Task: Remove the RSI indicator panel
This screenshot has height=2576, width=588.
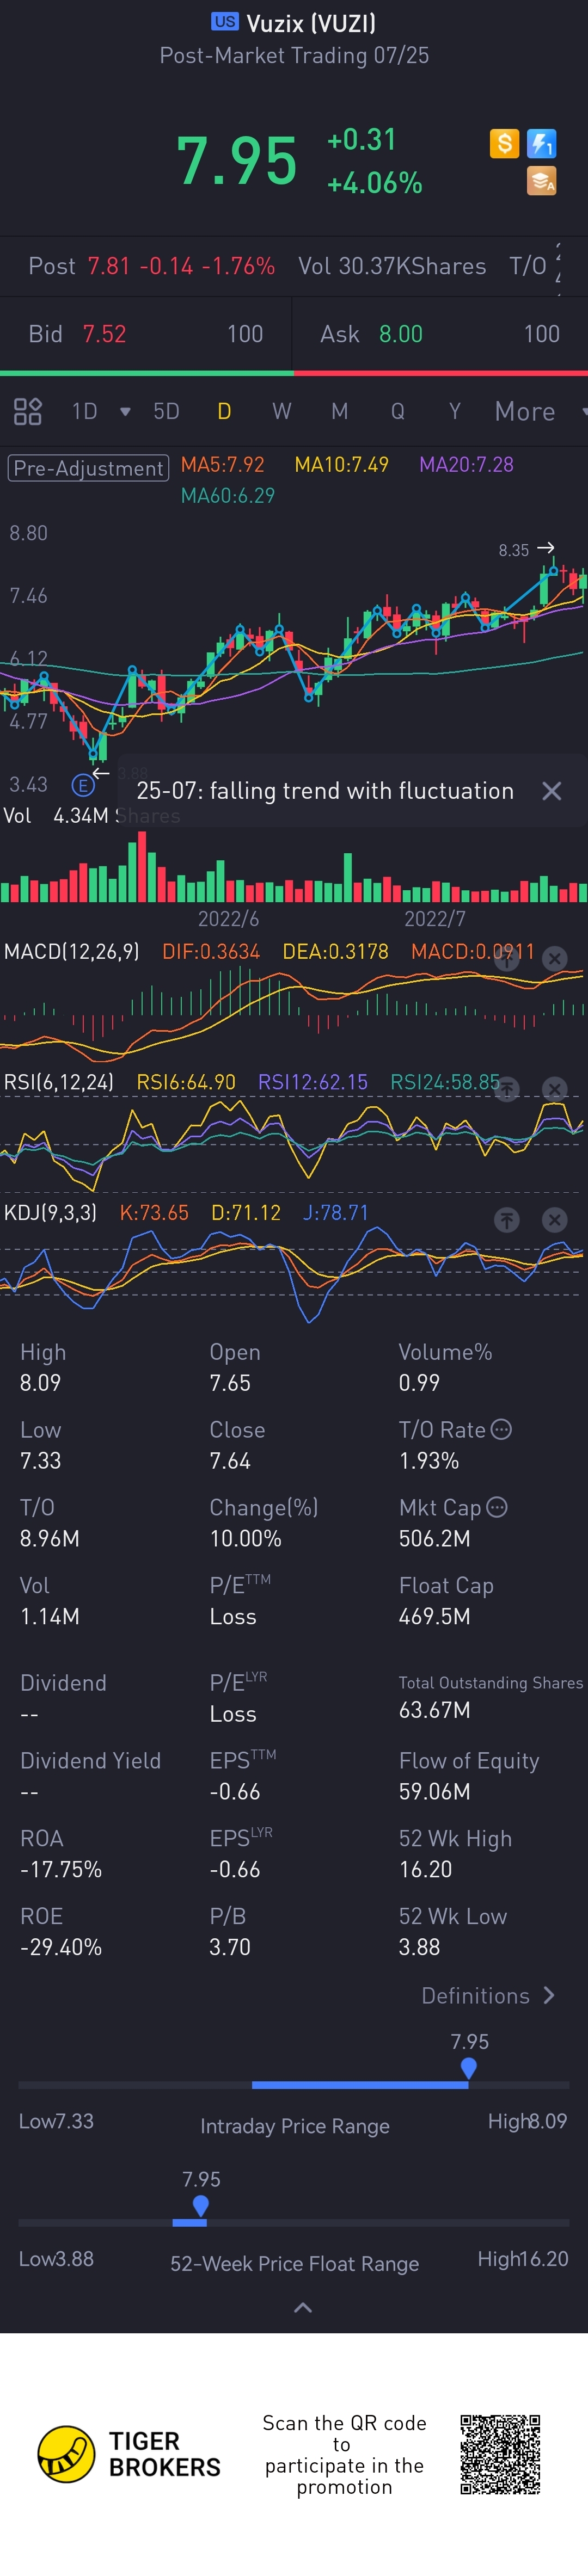Action: click(x=554, y=1089)
